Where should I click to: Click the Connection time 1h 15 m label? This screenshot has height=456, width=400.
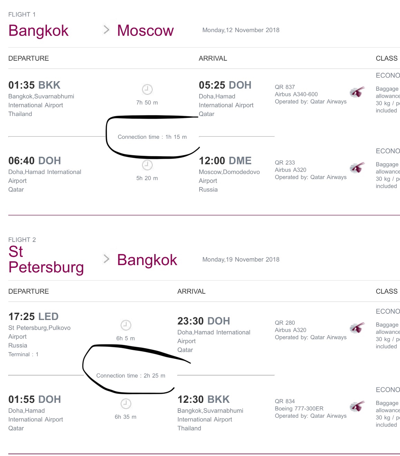pyautogui.click(x=152, y=137)
